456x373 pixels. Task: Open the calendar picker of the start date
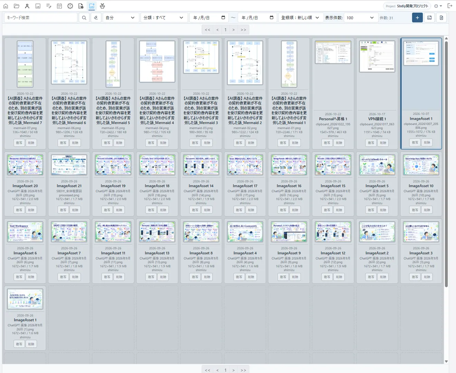pos(223,18)
